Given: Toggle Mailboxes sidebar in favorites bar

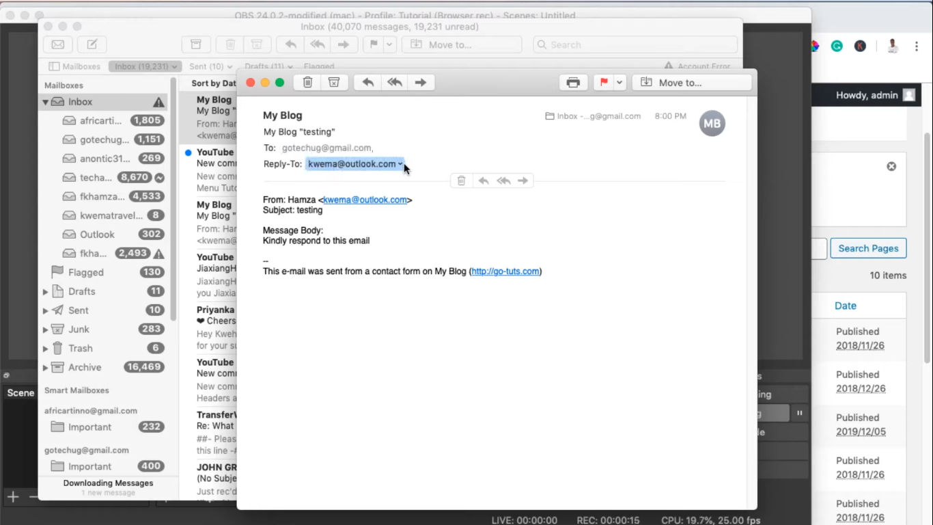Looking at the screenshot, I should (74, 66).
